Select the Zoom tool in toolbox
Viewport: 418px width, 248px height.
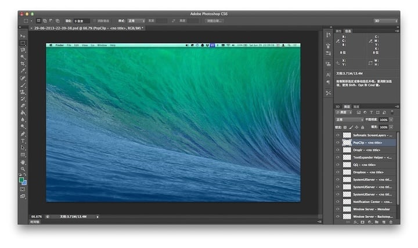coord(23,169)
